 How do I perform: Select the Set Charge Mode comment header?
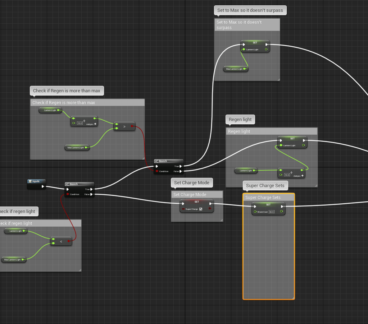[x=197, y=195]
